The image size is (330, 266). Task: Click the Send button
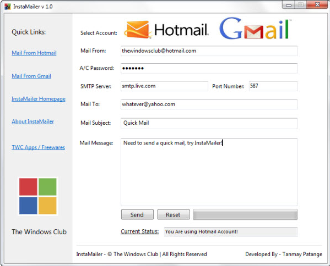point(137,214)
